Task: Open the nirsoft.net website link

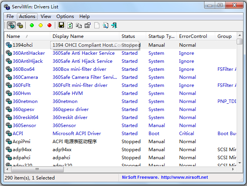Action: [184, 178]
